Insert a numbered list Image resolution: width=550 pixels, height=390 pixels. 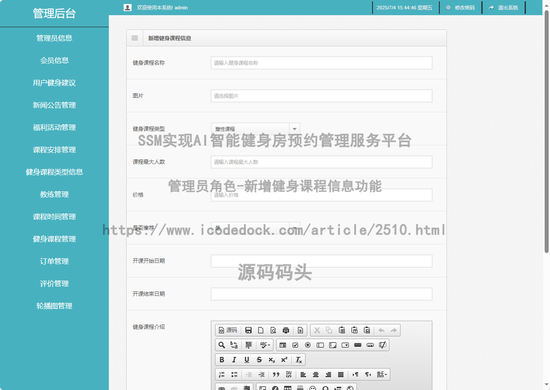click(x=222, y=374)
